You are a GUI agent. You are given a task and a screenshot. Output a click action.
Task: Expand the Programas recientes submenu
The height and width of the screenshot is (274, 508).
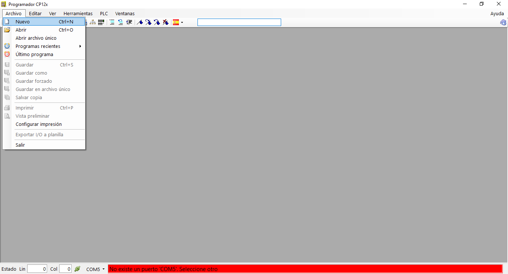click(x=44, y=46)
